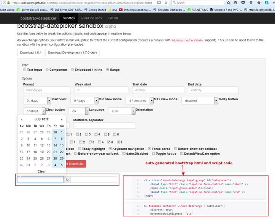Open the ASP.NET MVC bookmark
Screen dimensions: 275x217
pyautogui.click(x=197, y=10)
